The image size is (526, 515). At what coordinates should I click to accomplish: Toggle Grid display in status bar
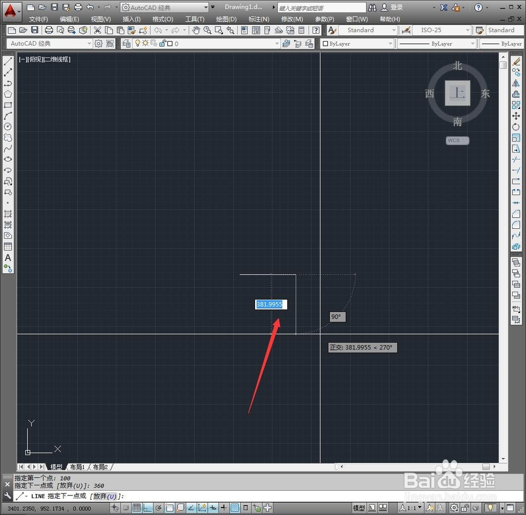(137, 508)
